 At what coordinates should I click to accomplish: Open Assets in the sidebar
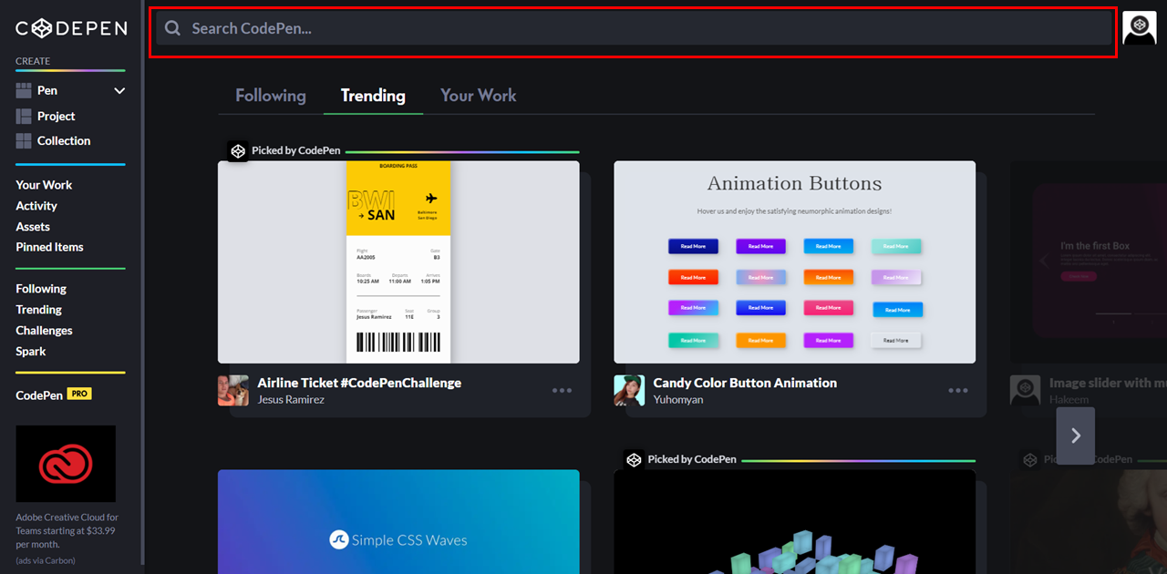click(33, 227)
